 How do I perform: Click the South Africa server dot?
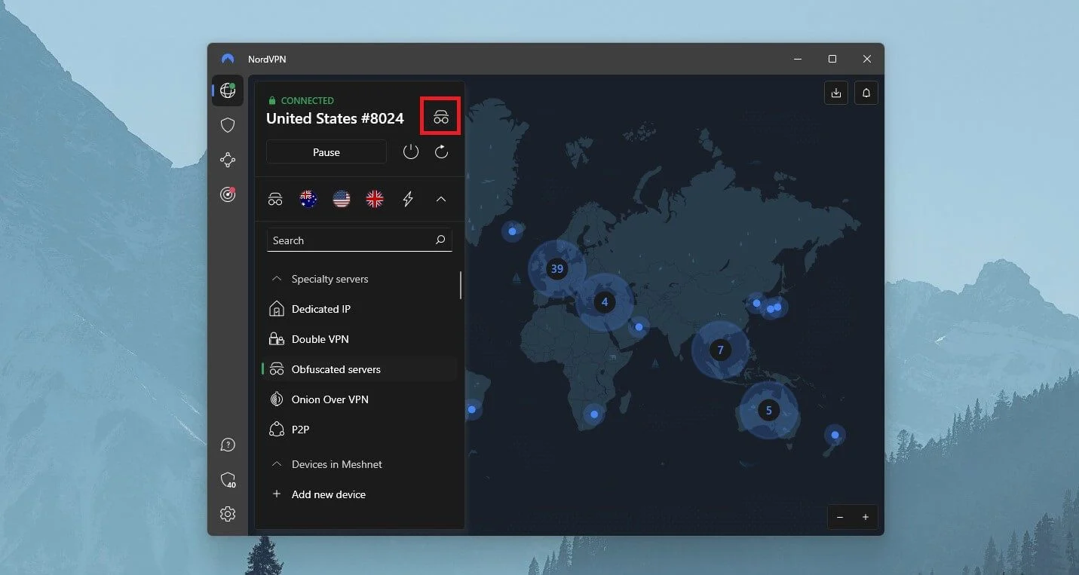pos(594,414)
